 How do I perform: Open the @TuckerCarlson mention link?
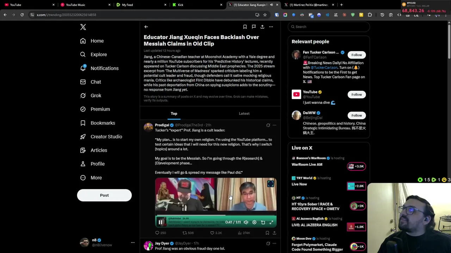(x=324, y=67)
